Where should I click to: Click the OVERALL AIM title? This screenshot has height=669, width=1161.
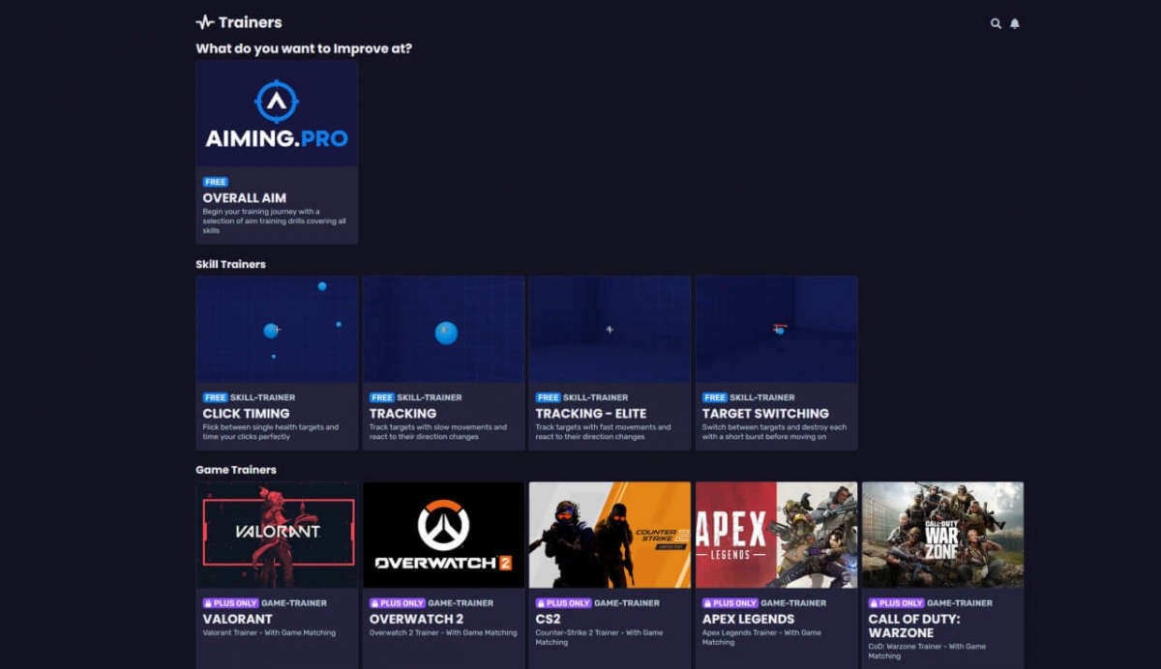pos(244,198)
